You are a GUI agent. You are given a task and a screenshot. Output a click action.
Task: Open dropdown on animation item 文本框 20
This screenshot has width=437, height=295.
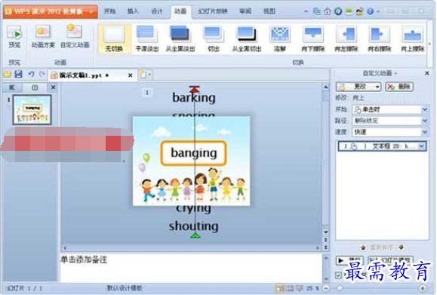[x=422, y=146]
